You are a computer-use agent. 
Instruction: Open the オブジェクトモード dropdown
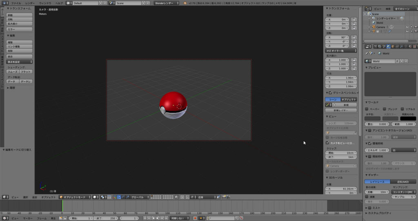pyautogui.click(x=75, y=197)
